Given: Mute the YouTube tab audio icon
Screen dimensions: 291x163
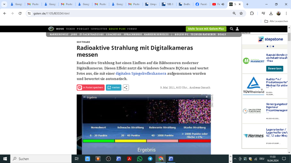Looking at the screenshot, I should pyautogui.click(x=223, y=4).
